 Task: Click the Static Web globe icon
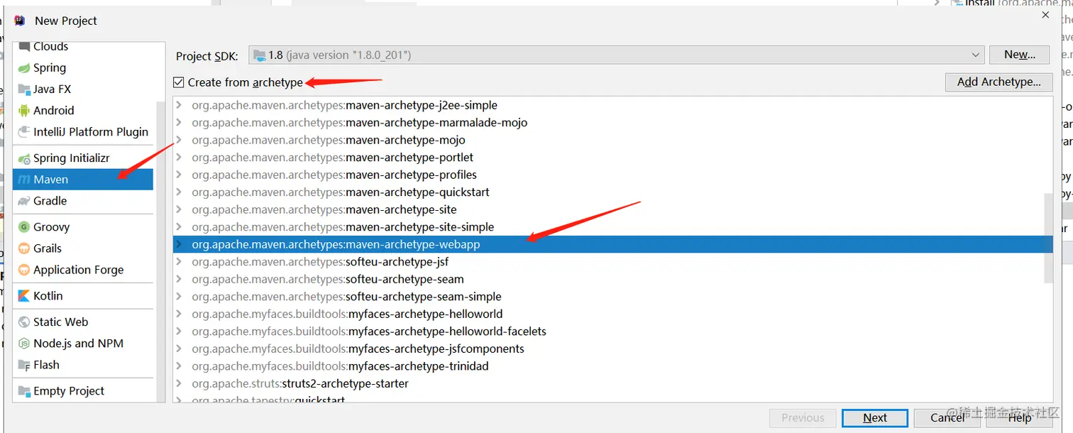[x=24, y=322]
